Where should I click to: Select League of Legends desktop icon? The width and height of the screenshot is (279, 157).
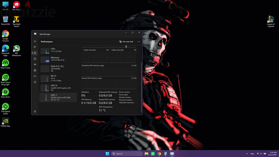coord(271,21)
